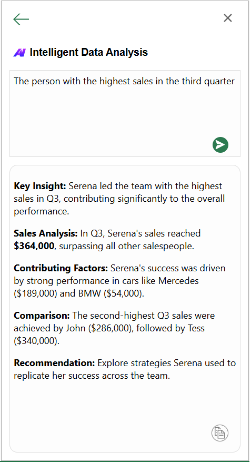Image resolution: width=251 pixels, height=462 pixels.
Task: Select the Contributing Factors heading
Action: tap(61, 269)
